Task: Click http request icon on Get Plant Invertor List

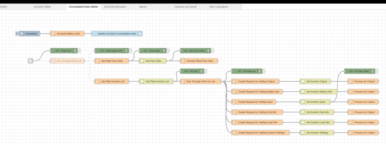Action: [x=141, y=81]
